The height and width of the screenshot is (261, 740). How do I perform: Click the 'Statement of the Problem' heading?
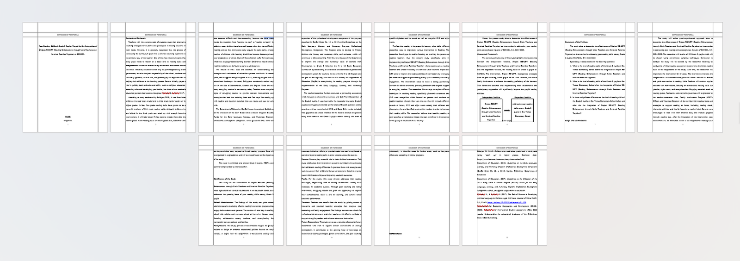[x=575, y=42]
